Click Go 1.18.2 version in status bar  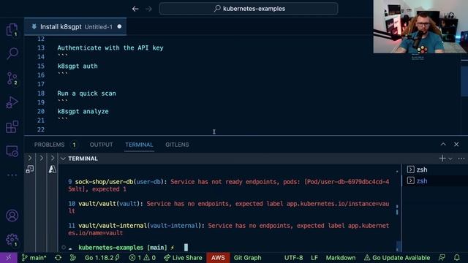102,258
